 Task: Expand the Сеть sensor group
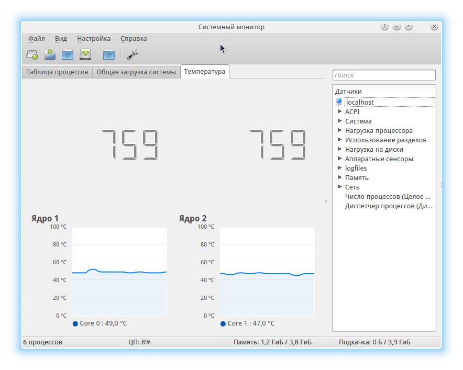339,187
